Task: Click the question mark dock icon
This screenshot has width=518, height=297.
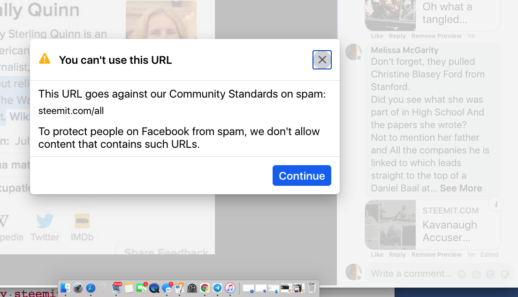Action: pos(103,288)
